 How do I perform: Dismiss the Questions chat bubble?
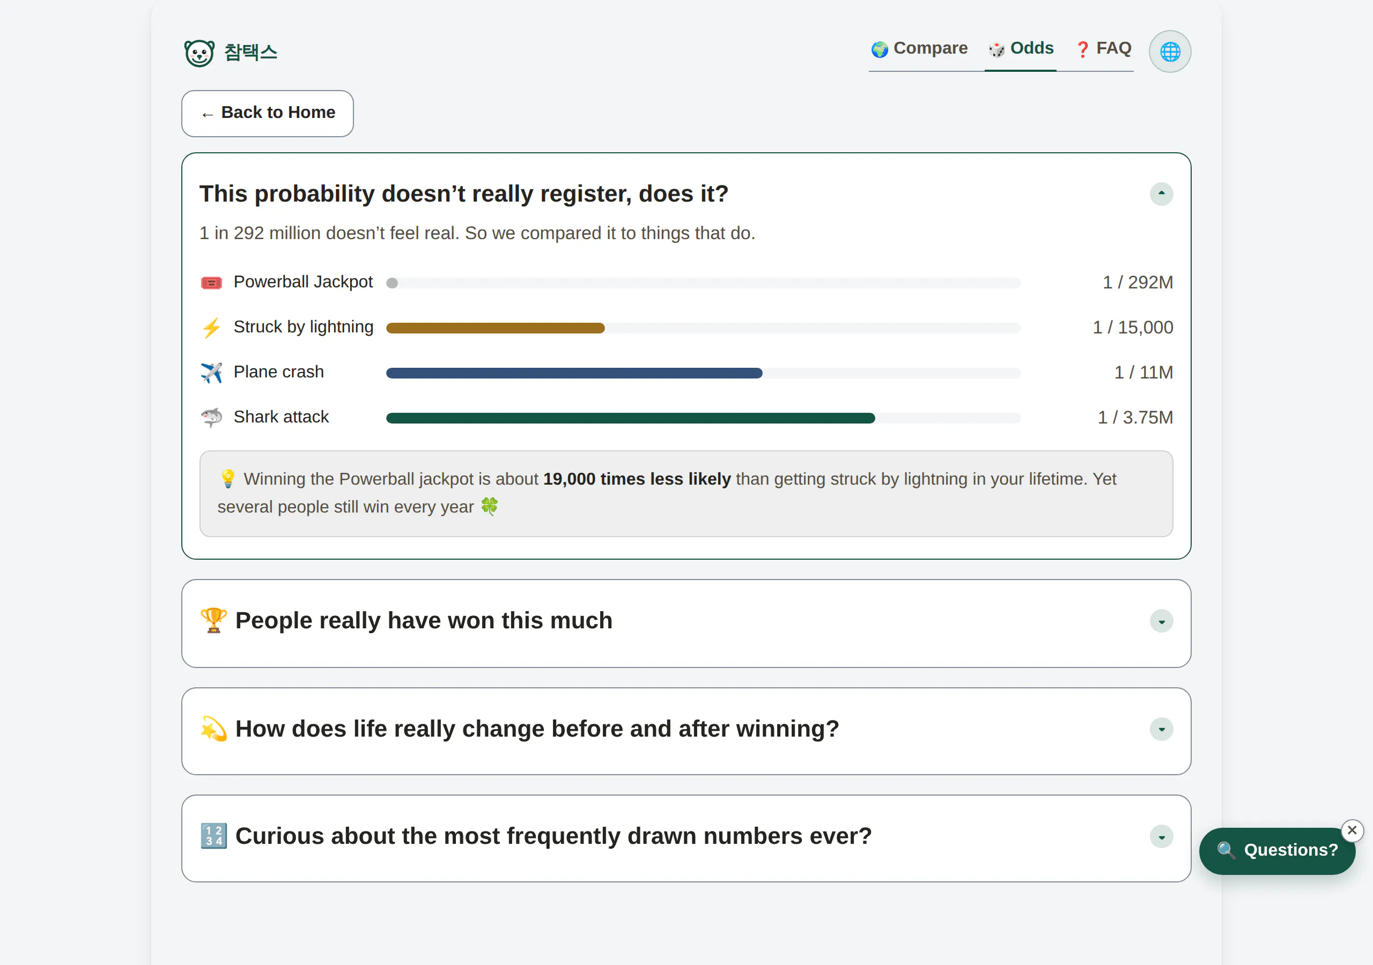tap(1352, 830)
